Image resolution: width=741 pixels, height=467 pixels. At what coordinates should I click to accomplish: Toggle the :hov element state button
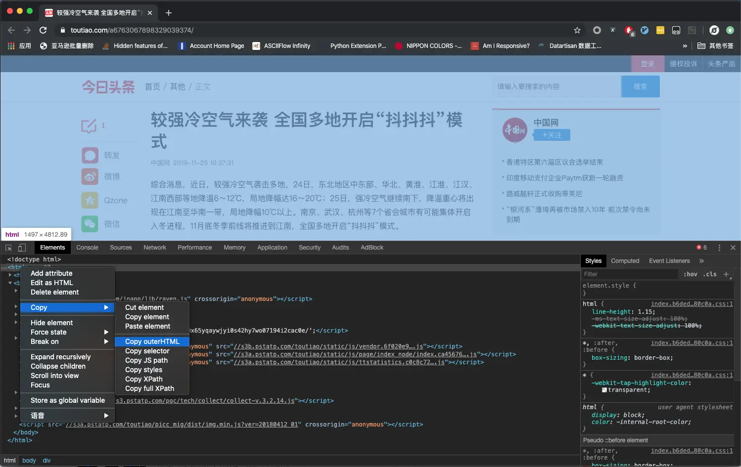[x=691, y=274]
